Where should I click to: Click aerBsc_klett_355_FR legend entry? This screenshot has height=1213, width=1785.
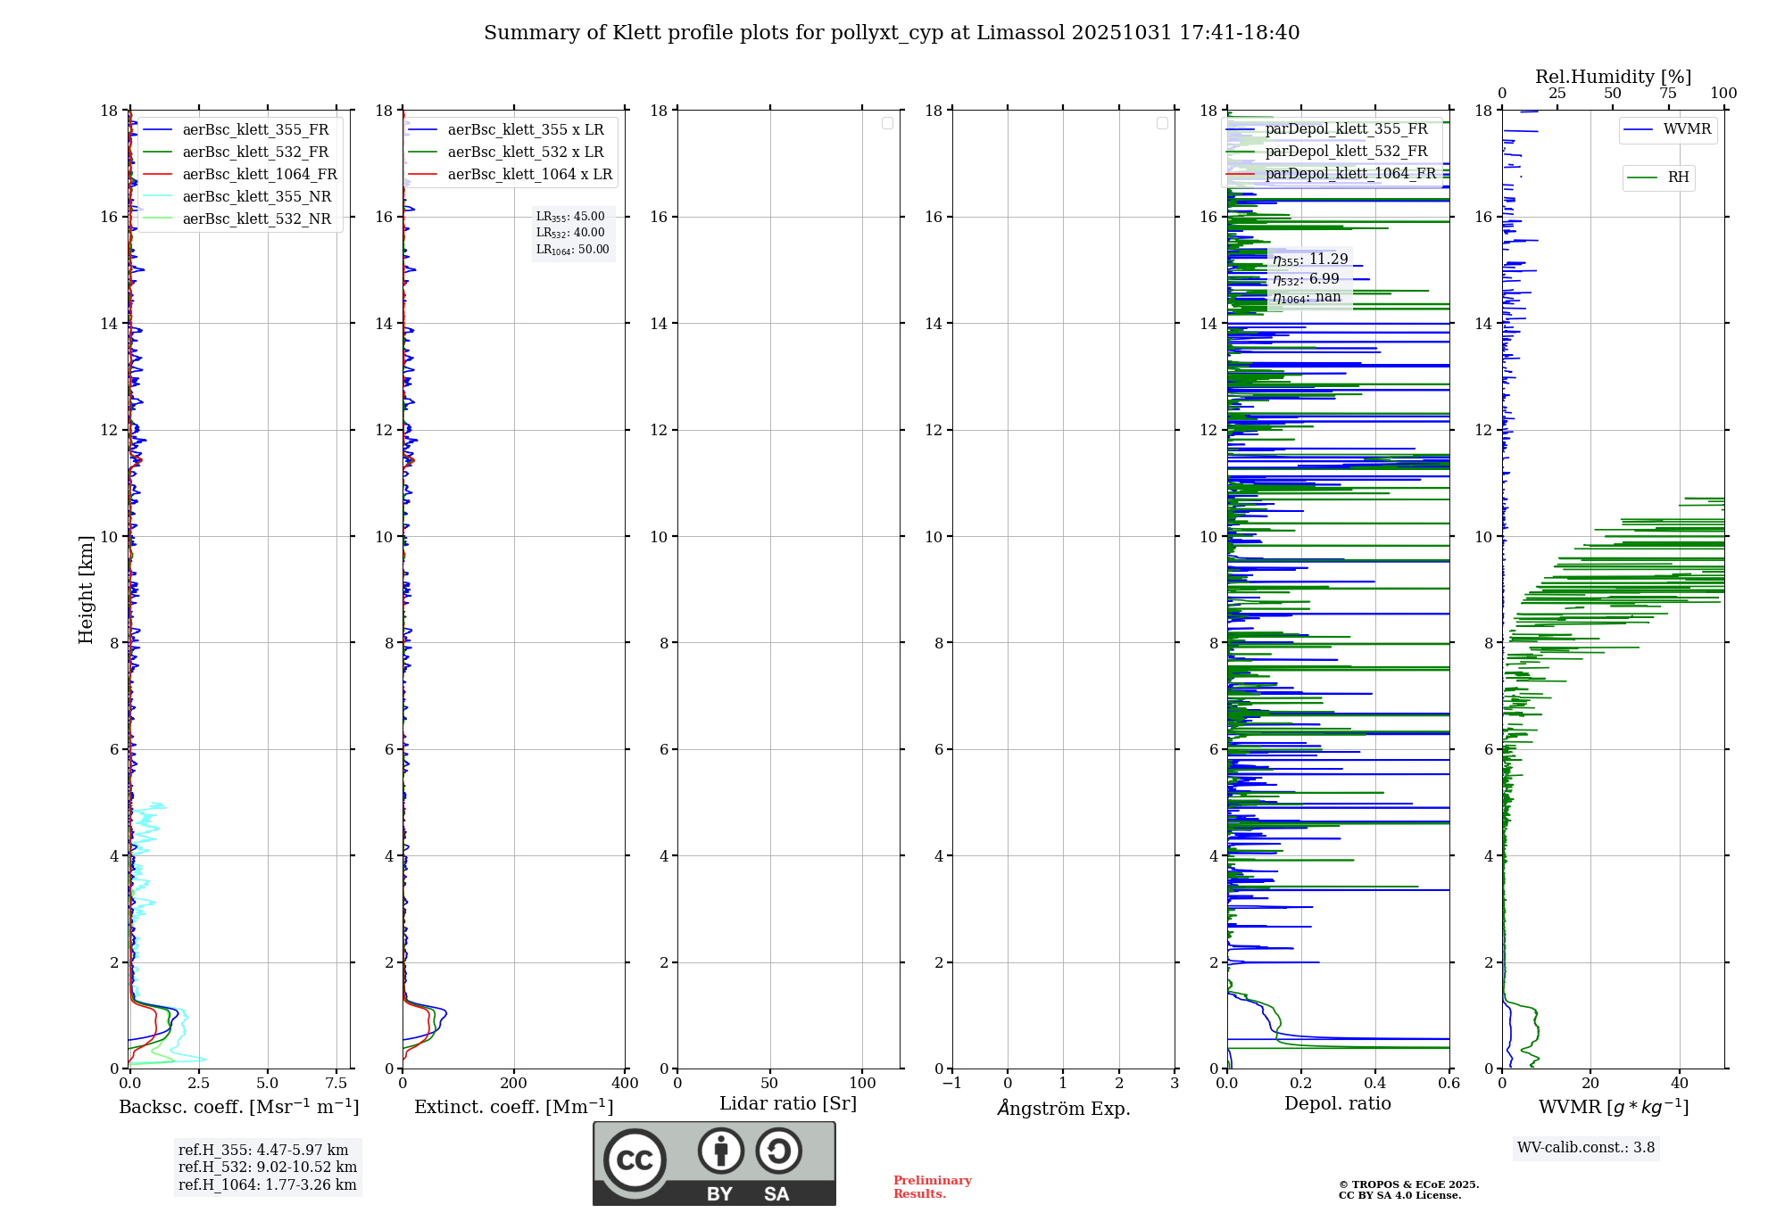click(254, 130)
